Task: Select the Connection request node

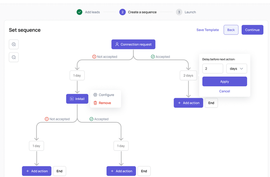Action: pos(133,44)
